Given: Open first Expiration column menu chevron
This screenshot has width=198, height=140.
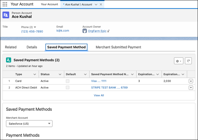Looking at the screenshot, I should tap(158, 74).
